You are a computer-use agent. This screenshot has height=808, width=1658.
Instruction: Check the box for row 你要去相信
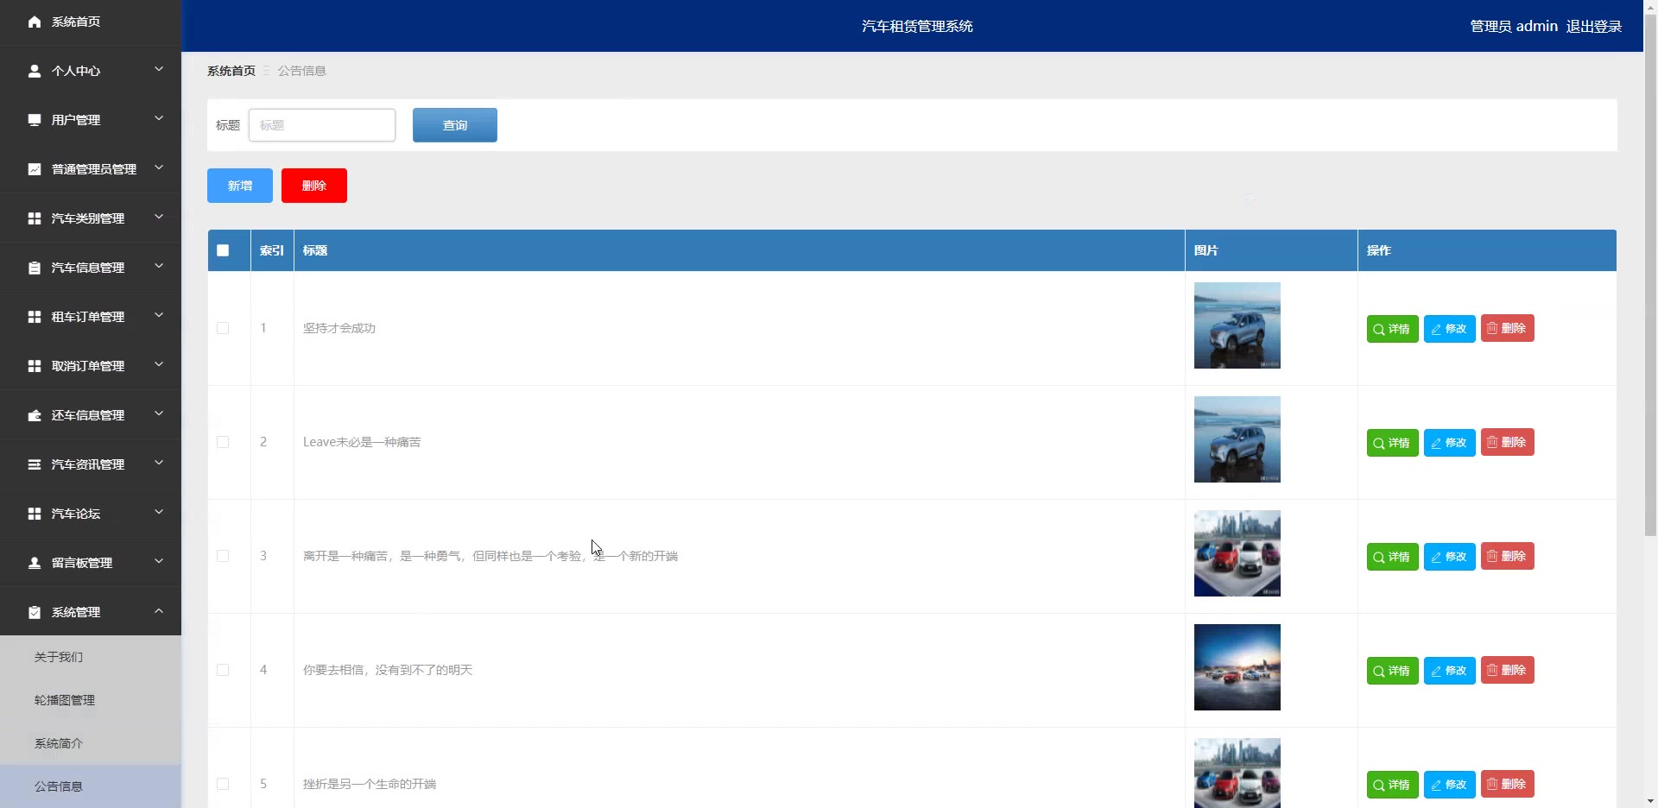[x=223, y=670]
